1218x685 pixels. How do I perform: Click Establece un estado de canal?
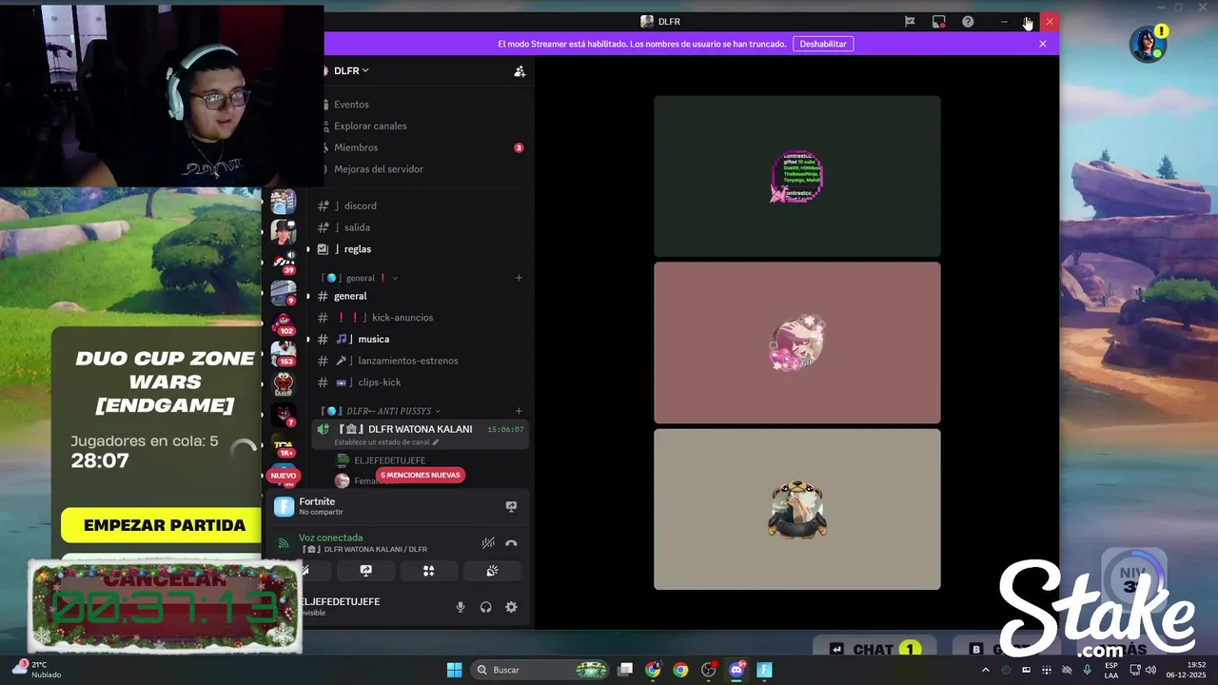pyautogui.click(x=386, y=442)
